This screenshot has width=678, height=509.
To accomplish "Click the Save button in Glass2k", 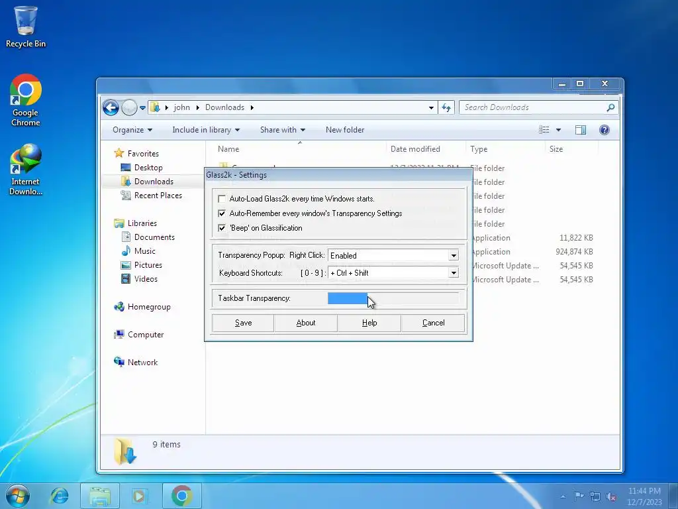I will [x=243, y=323].
